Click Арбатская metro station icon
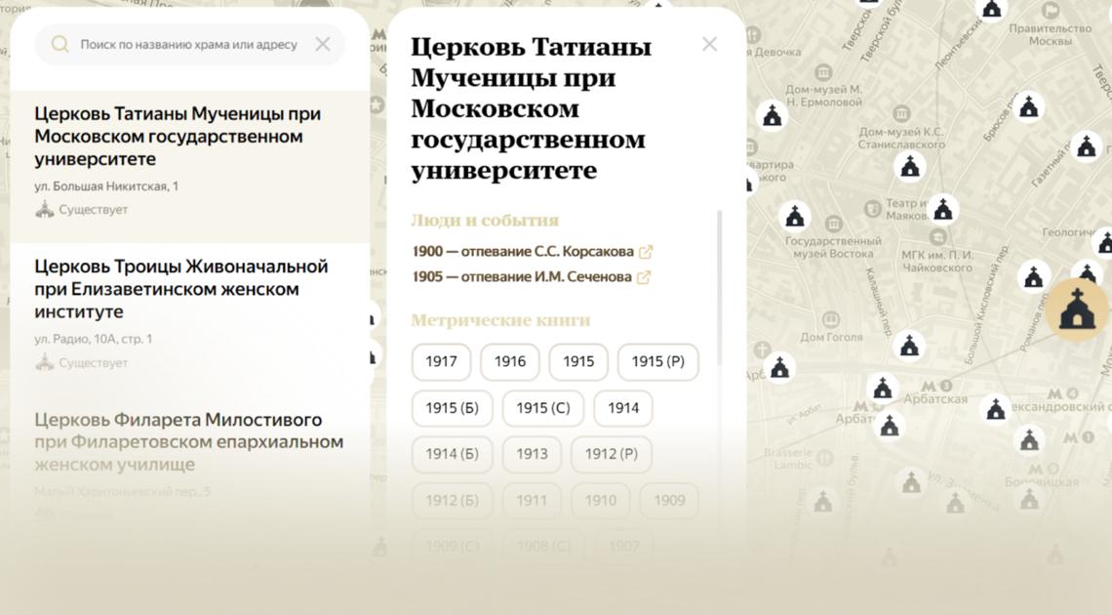The height and width of the screenshot is (615, 1112). [x=927, y=384]
